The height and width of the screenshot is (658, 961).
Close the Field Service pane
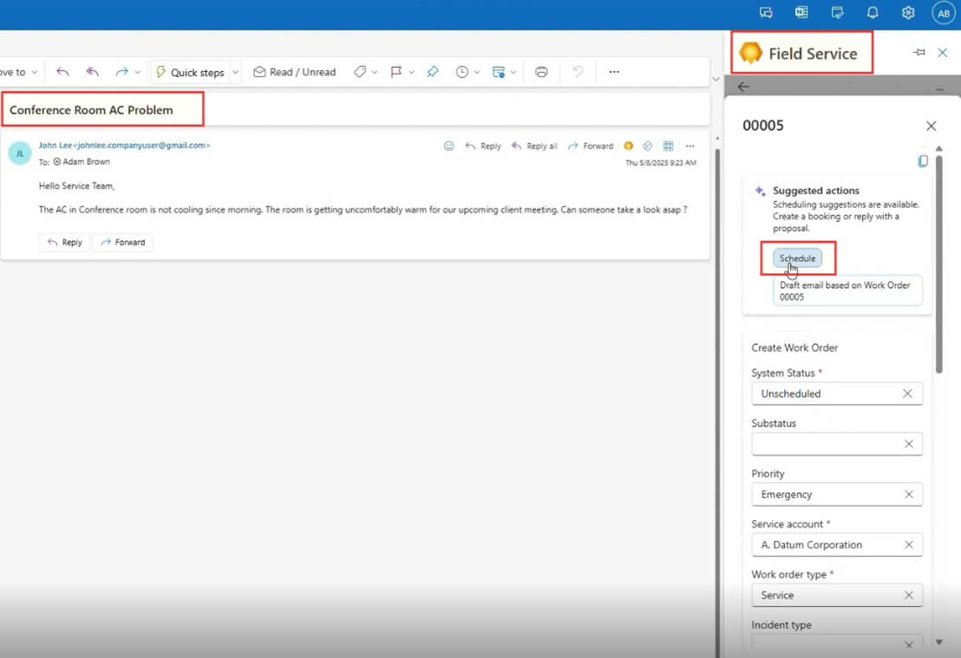(943, 53)
